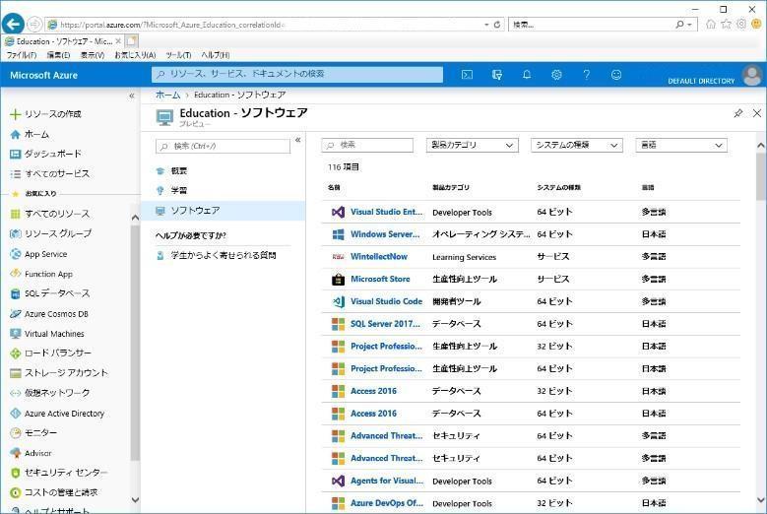Open the feedback smiley icon
Image resolution: width=767 pixels, height=514 pixels.
coord(616,75)
